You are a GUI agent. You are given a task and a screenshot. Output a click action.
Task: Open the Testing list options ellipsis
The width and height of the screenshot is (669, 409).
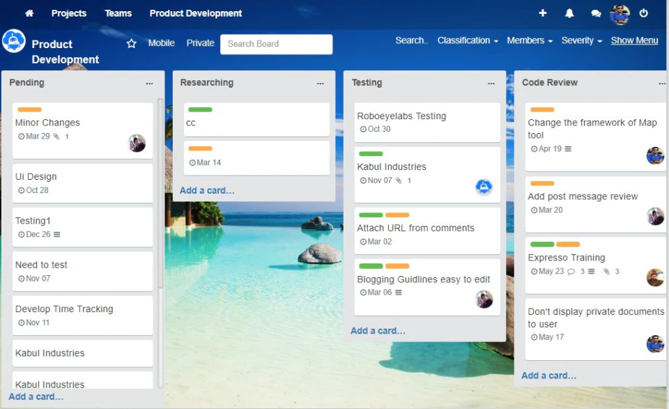[x=491, y=83]
